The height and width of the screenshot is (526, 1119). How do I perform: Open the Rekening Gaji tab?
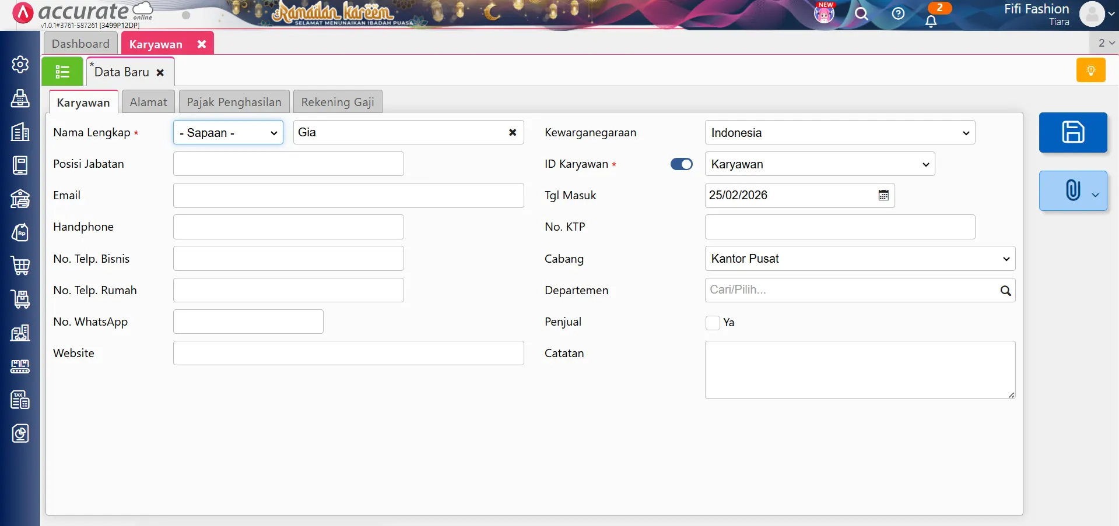click(x=337, y=101)
